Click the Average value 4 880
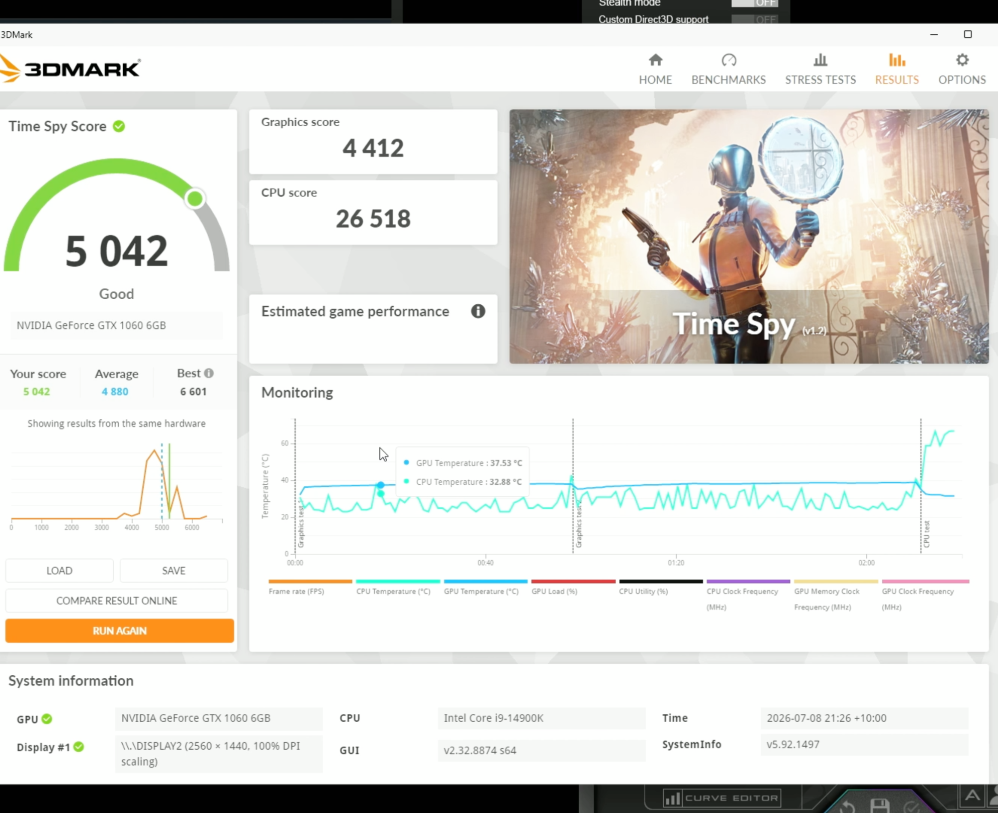998x813 pixels. point(115,392)
